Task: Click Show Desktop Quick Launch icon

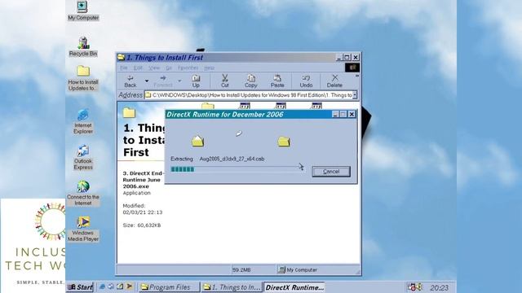Action: (x=120, y=286)
